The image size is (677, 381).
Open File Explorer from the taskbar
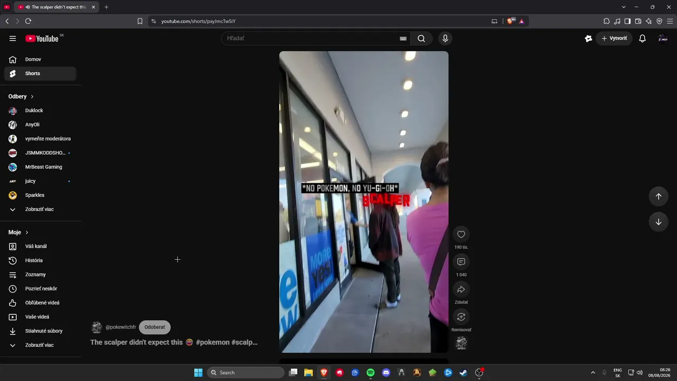pyautogui.click(x=308, y=373)
